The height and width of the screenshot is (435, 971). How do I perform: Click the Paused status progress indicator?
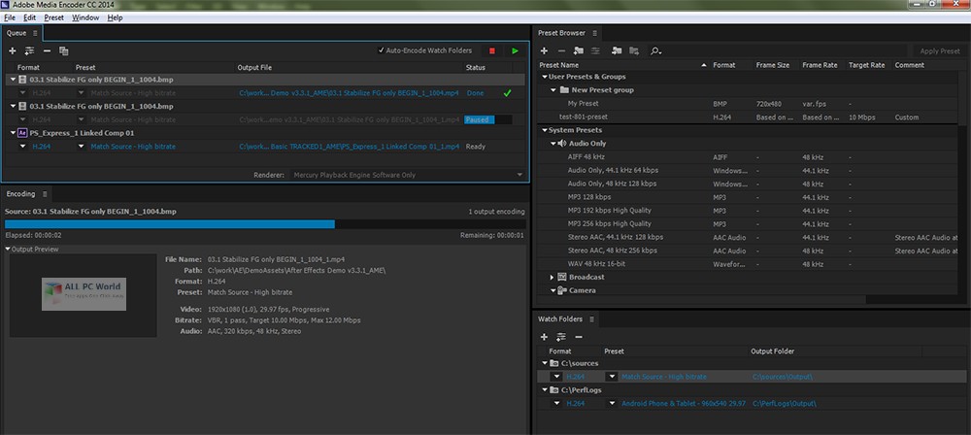click(x=488, y=119)
